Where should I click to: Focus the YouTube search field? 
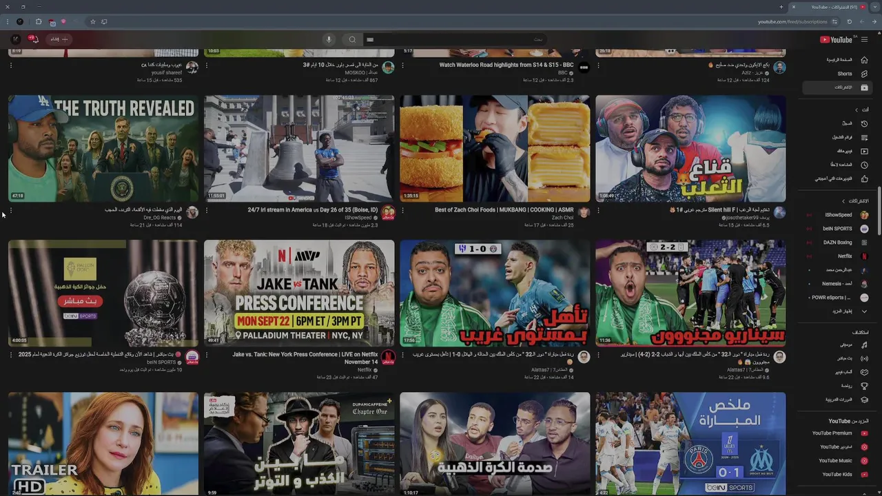coord(455,39)
